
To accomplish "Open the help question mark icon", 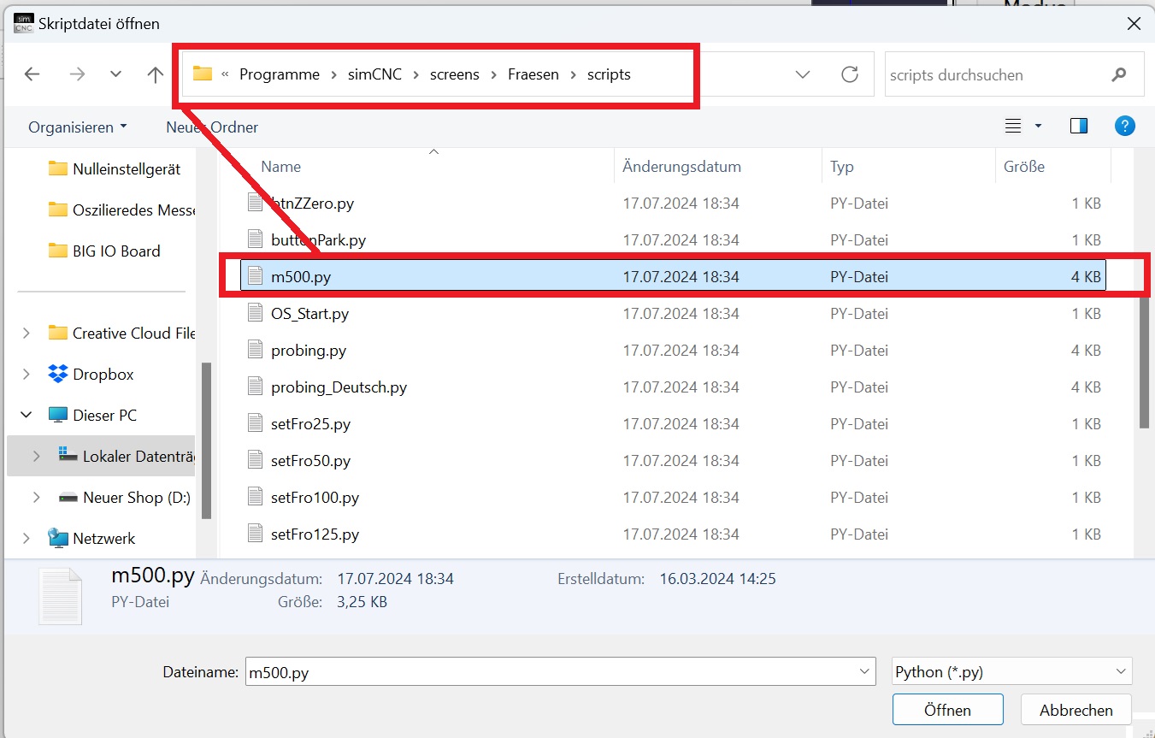I will (x=1124, y=127).
